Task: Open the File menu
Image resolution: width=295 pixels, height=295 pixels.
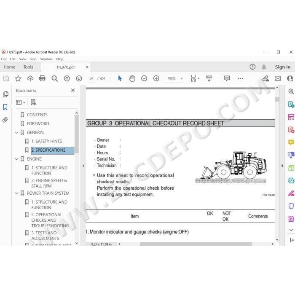Action: tap(3, 59)
